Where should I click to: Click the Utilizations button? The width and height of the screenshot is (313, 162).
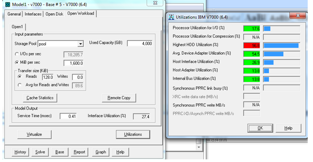133,135
